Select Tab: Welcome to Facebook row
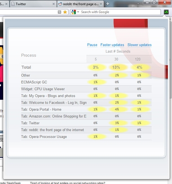172x184 pixels. pos(86,102)
